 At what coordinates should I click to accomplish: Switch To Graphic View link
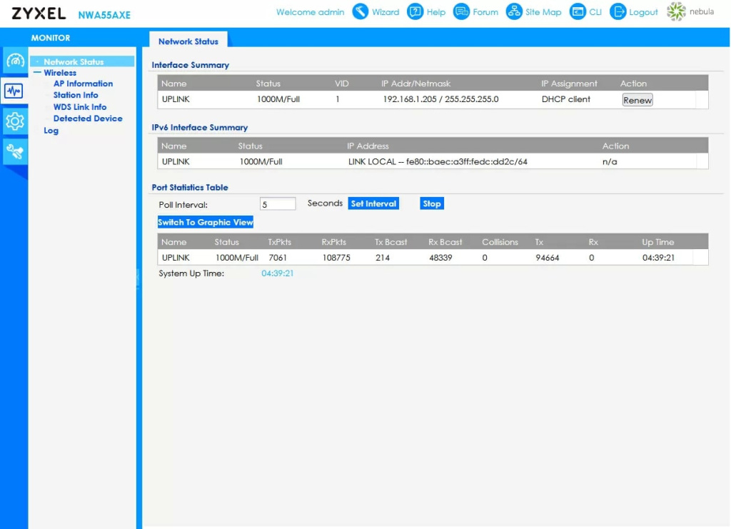[206, 222]
